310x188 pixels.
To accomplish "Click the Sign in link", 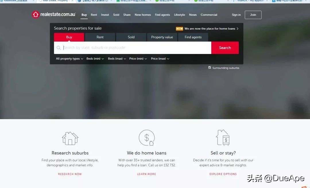I will pos(236,15).
